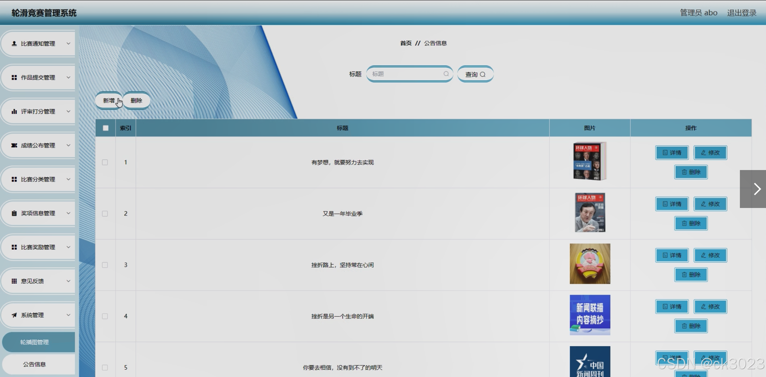
Task: Click the 系统管理 paper plane icon
Action: click(14, 315)
